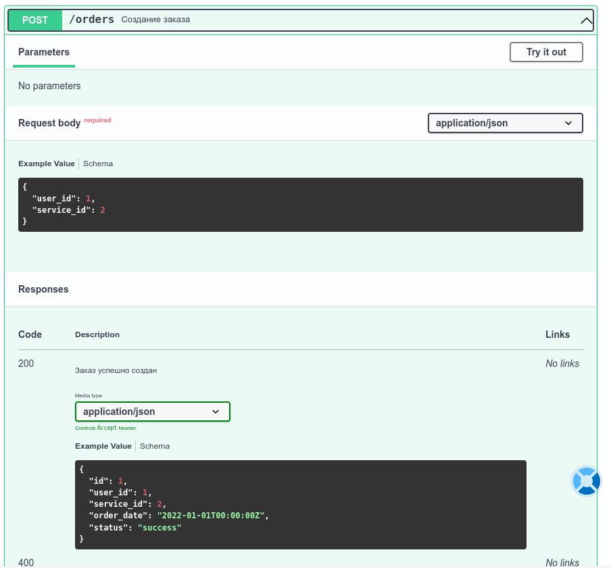Screen dimensions: 611x569
Task: Click the Создание заказа summary text
Action: (x=155, y=20)
